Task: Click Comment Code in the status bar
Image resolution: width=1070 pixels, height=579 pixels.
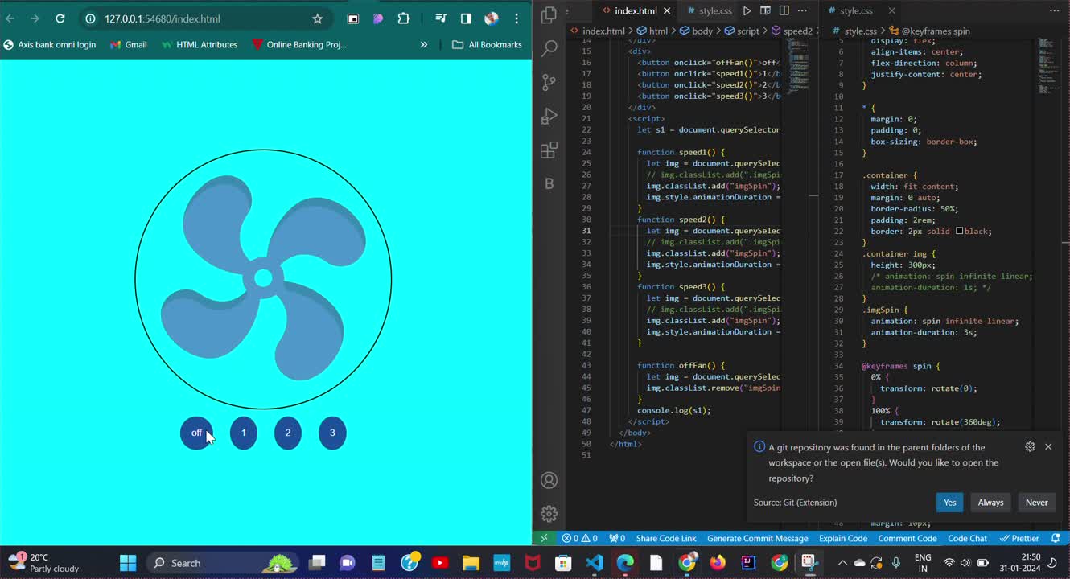Action: coord(907,538)
